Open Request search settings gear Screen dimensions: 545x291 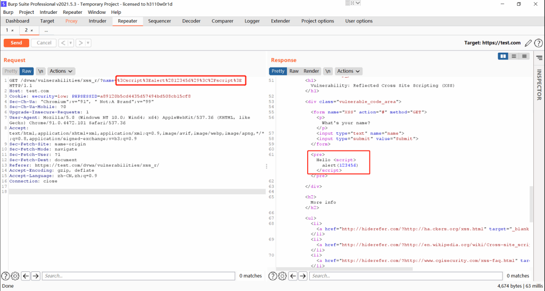(15, 276)
